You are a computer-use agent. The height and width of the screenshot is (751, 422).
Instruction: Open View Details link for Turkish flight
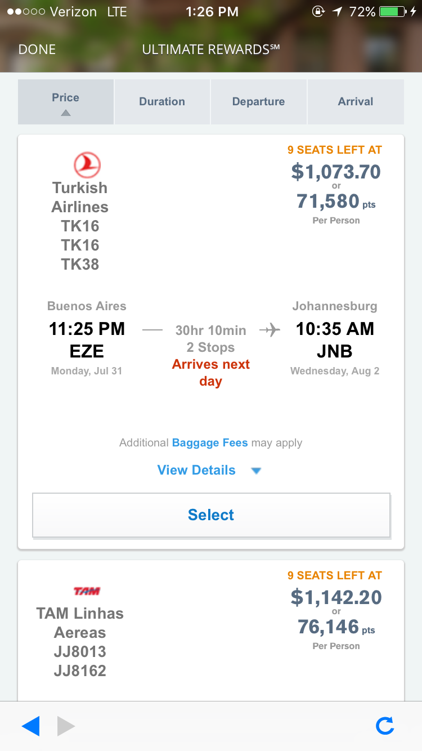196,471
